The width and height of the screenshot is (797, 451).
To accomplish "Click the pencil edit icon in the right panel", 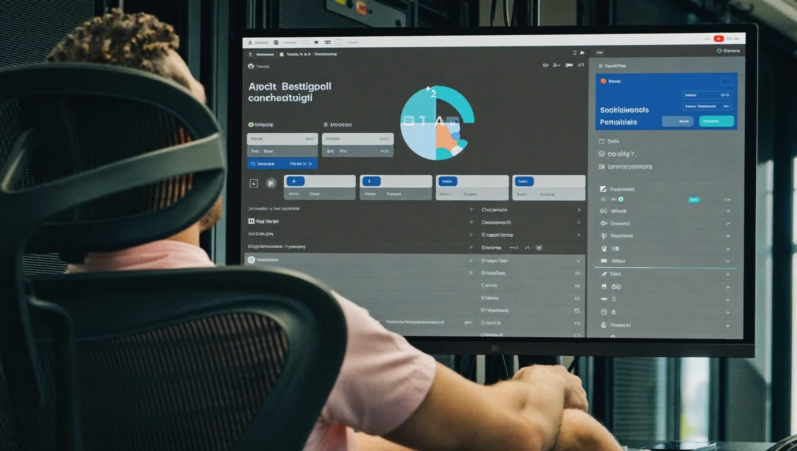I will click(603, 189).
